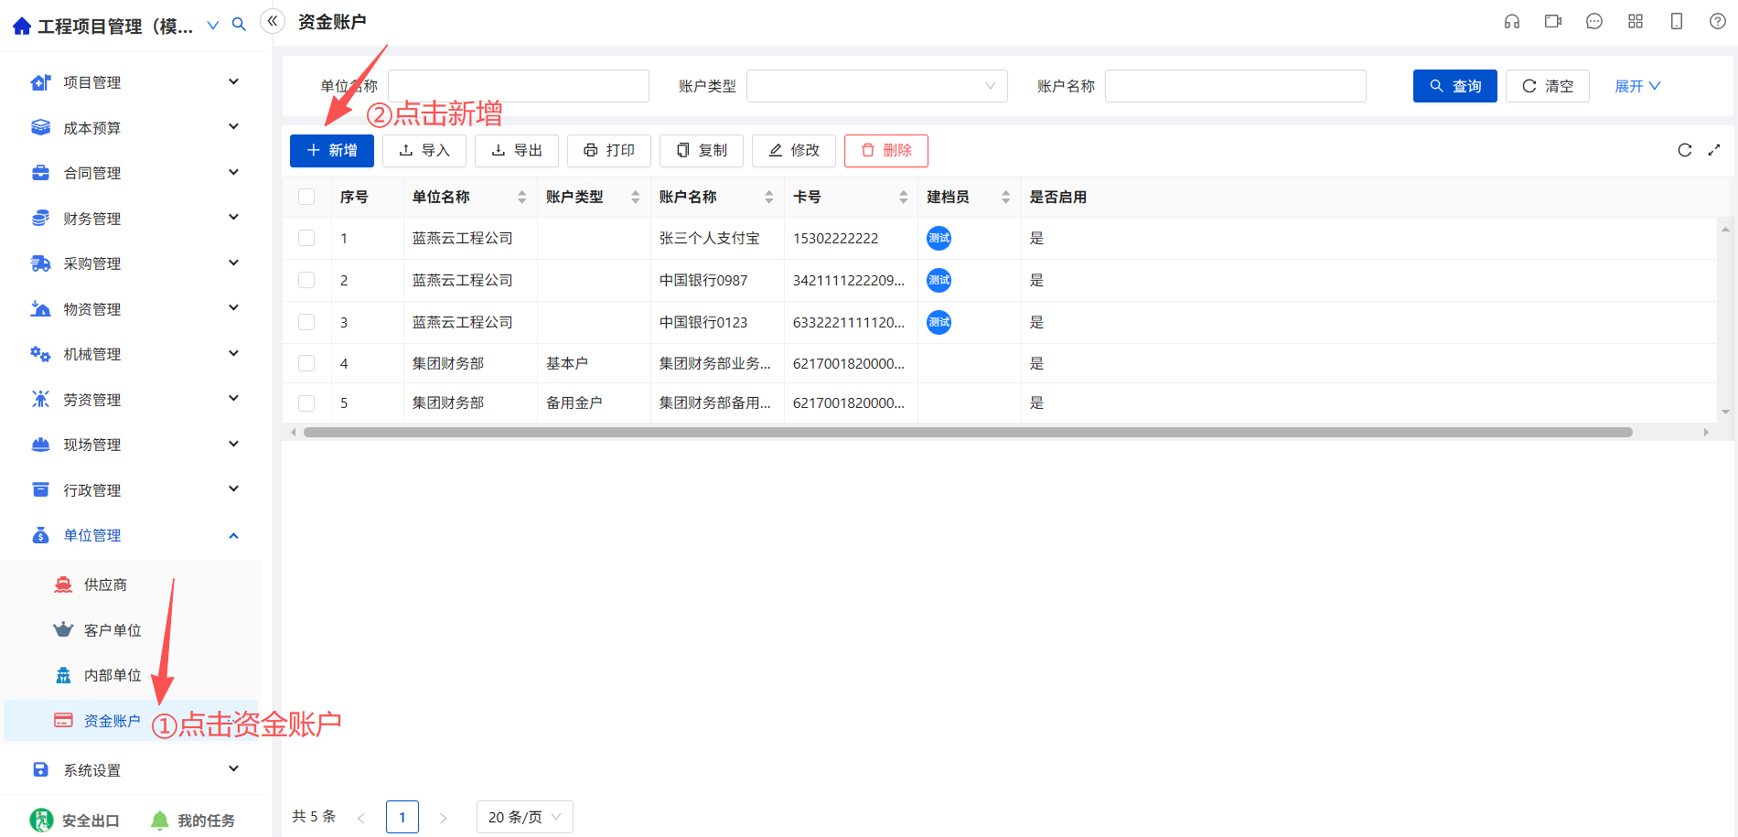The width and height of the screenshot is (1738, 837).
Task: Click the 修改 edit button
Action: (794, 150)
